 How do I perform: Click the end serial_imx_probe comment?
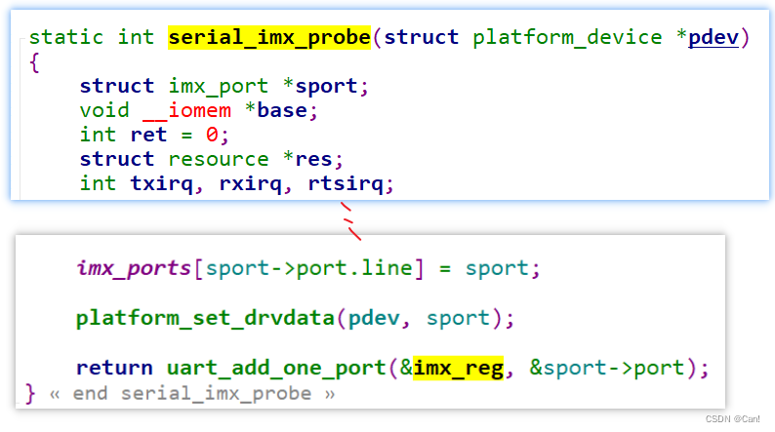(191, 394)
